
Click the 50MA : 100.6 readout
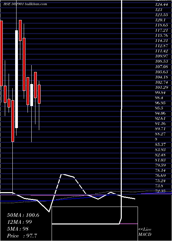tap(23, 215)
